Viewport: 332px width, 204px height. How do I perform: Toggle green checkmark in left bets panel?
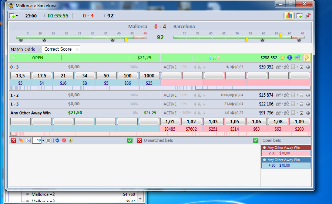[130, 140]
